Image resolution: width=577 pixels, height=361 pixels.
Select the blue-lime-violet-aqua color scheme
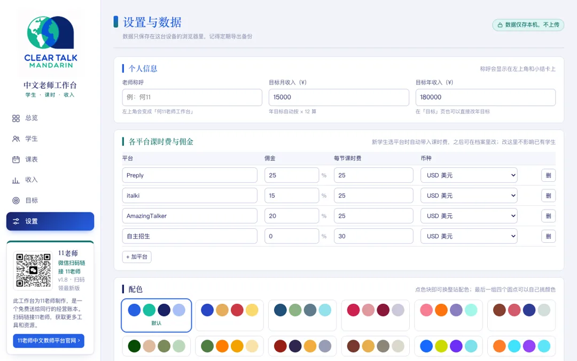(x=448, y=346)
